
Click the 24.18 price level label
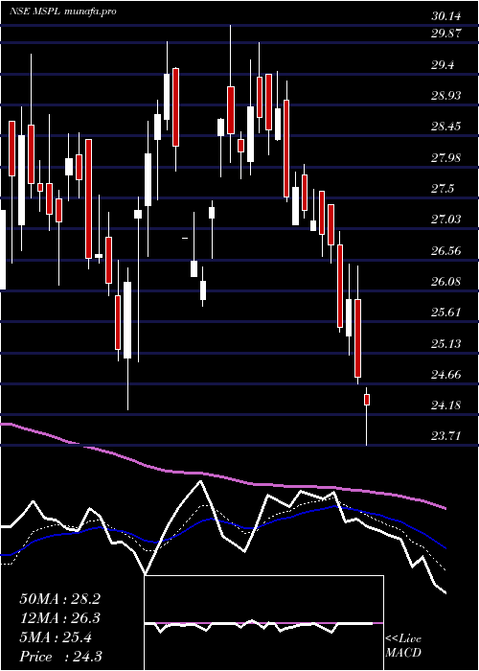(x=446, y=405)
